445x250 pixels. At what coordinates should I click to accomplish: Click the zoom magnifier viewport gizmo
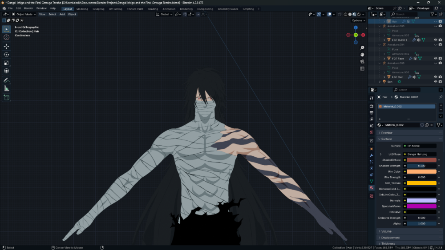(363, 48)
